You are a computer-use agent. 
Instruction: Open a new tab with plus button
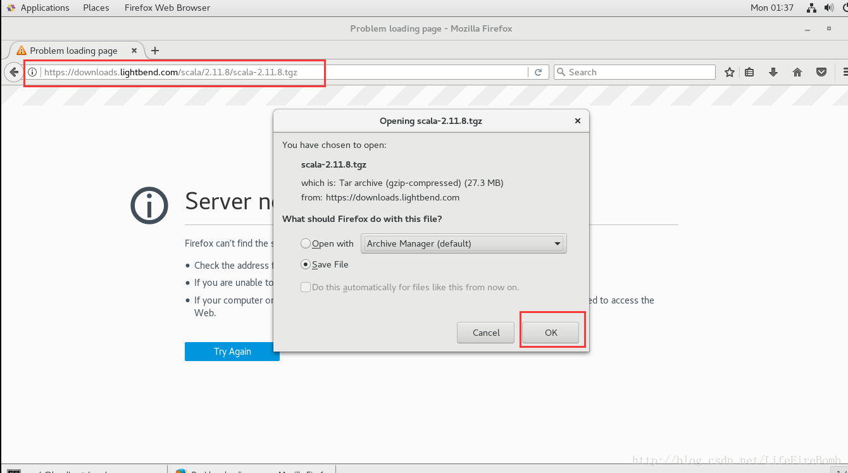(x=155, y=51)
